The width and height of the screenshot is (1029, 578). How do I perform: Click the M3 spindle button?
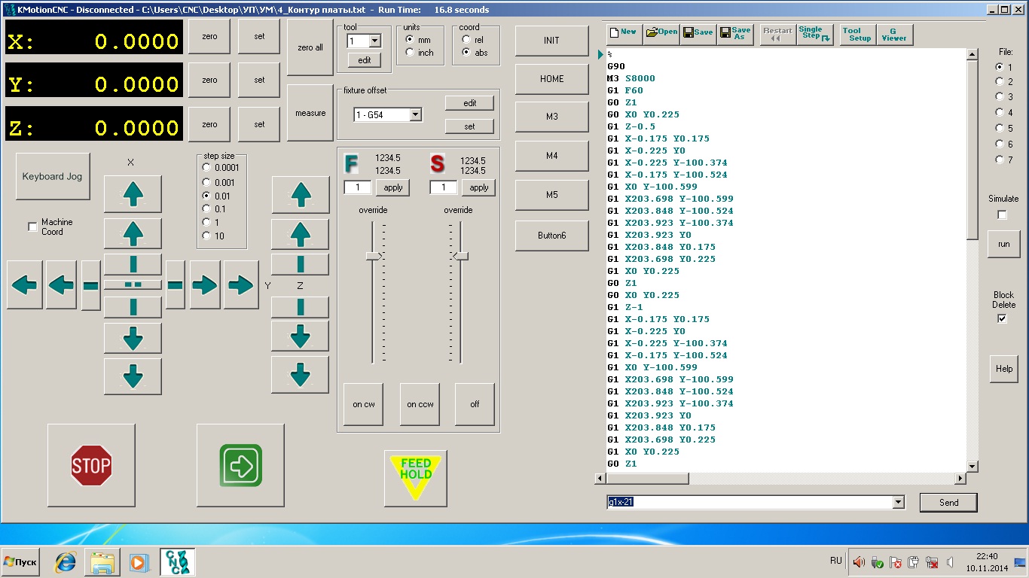click(552, 117)
